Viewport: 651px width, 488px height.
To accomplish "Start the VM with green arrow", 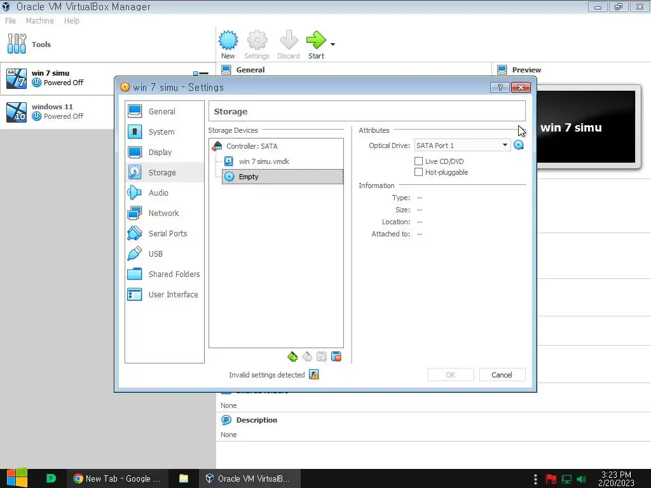I will click(x=316, y=40).
